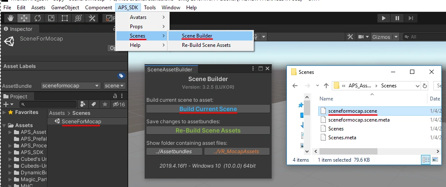Open the custom editor tools icon
Viewport: 446px width, 187px height.
point(92,18)
